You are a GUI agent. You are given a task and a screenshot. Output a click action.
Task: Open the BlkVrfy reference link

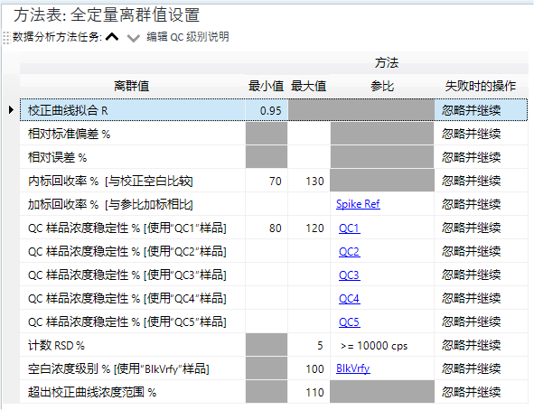353,368
